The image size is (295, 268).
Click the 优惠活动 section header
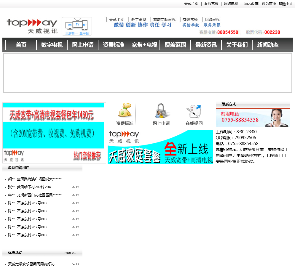(x=15, y=253)
